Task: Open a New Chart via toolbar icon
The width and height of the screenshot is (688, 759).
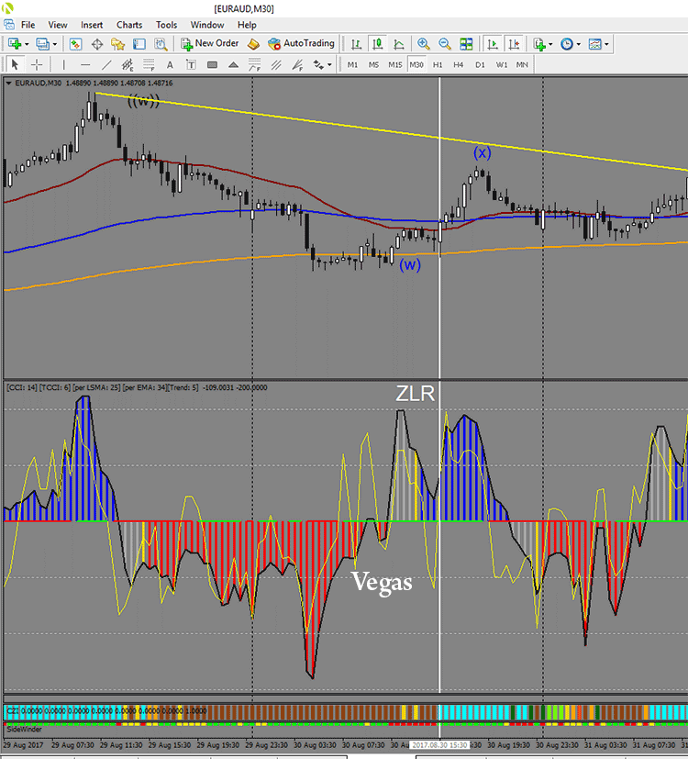Action: tap(15, 44)
